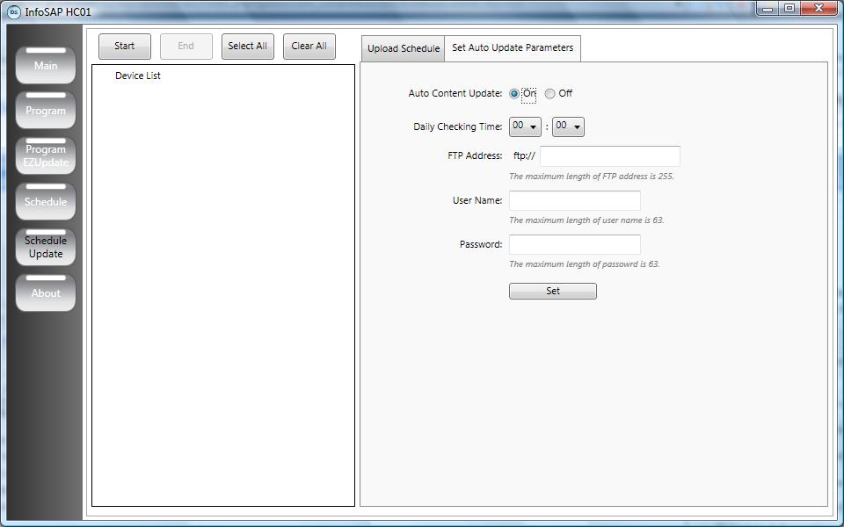Turn Auto Content Update Off

[x=550, y=94]
